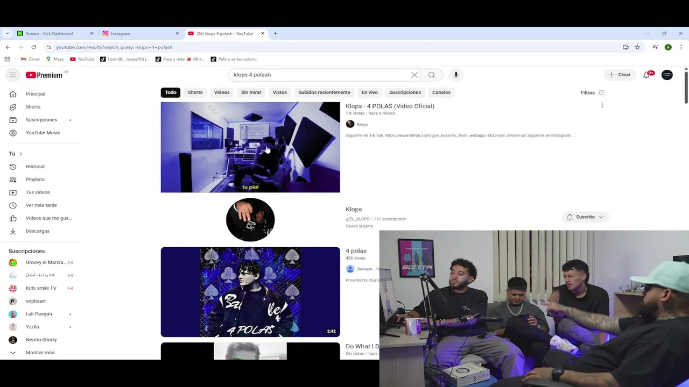Viewport: 689px width, 387px height.
Task: Open the Klops channel name under the video
Action: click(x=362, y=125)
